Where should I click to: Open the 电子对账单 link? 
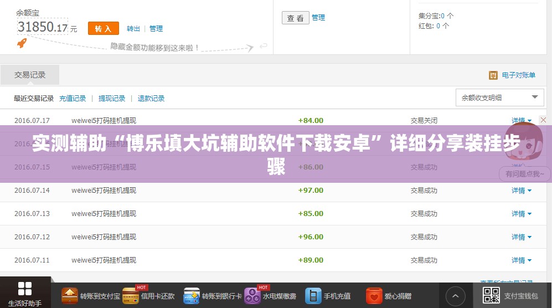pos(519,75)
